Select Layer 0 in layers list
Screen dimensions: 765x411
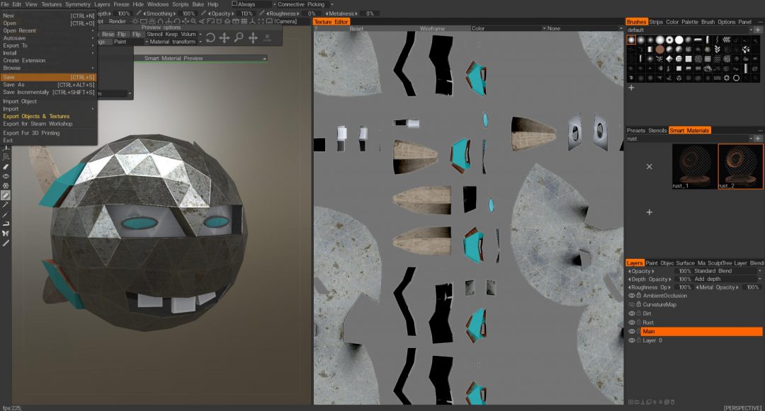tap(701, 340)
